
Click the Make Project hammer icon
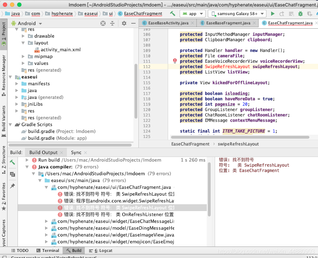pyautogui.click(x=172, y=14)
